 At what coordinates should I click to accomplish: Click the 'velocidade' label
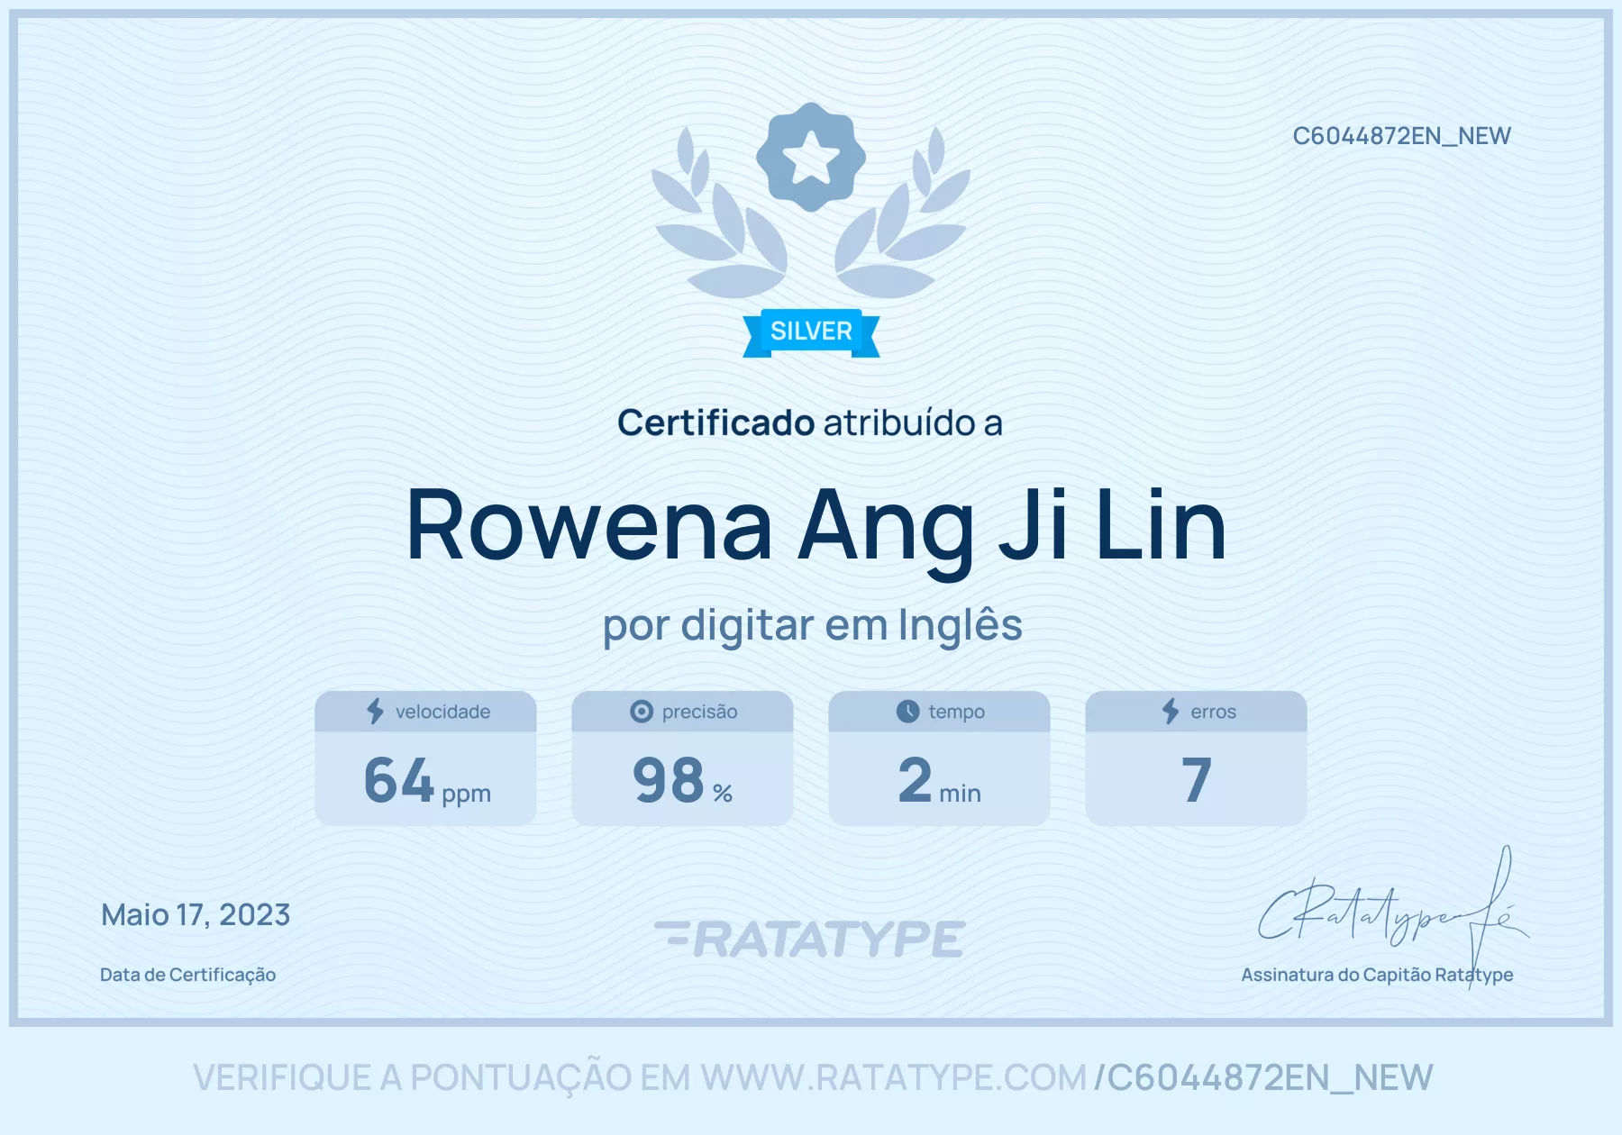tap(442, 712)
